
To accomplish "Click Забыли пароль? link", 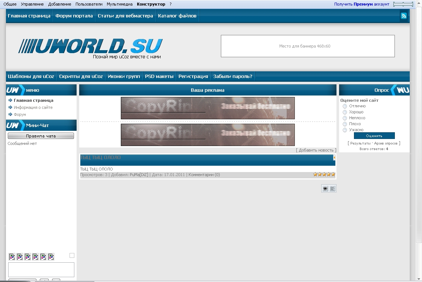I will tap(232, 76).
